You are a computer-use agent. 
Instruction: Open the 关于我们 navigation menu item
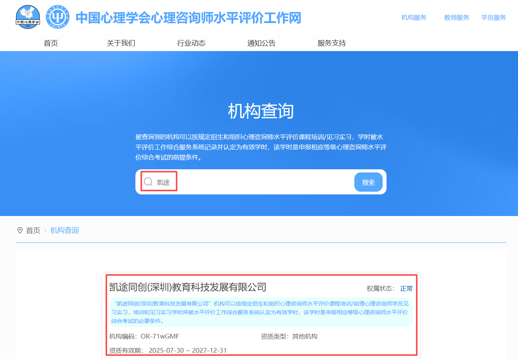(120, 43)
